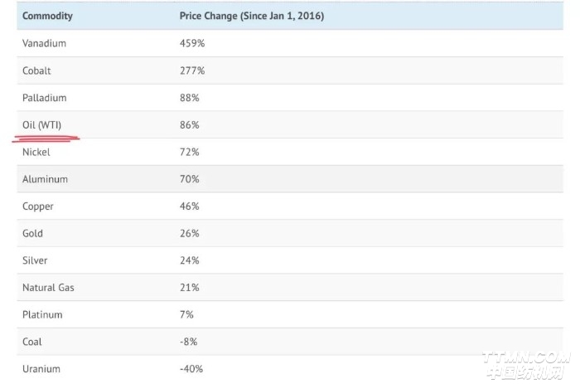Select the Gold commodity label
The height and width of the screenshot is (384, 580).
click(x=32, y=234)
